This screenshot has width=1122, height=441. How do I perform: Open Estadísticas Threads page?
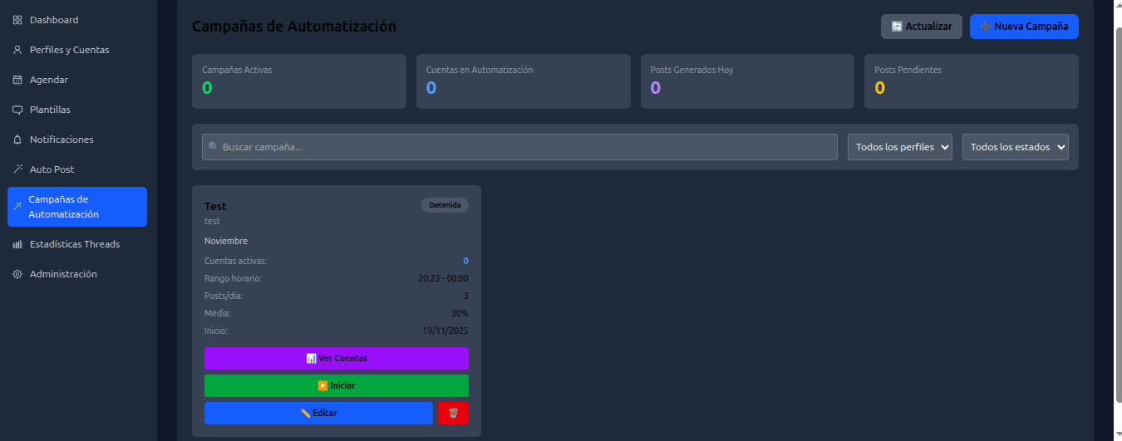tap(77, 244)
